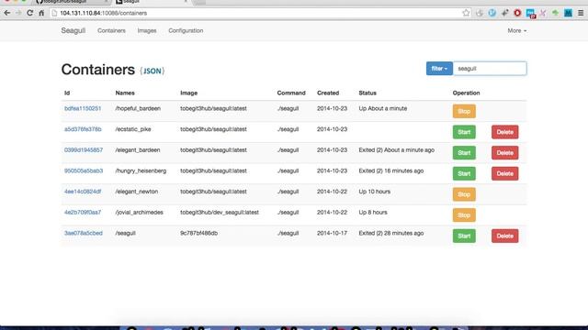588x330 pixels.
Task: Click the green arrow extension icon
Action: click(555, 13)
